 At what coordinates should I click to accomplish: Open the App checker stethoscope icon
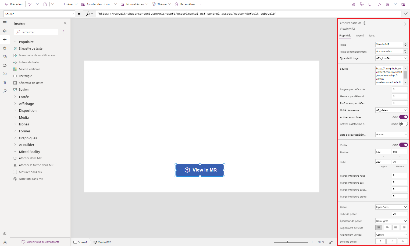coord(362,4)
